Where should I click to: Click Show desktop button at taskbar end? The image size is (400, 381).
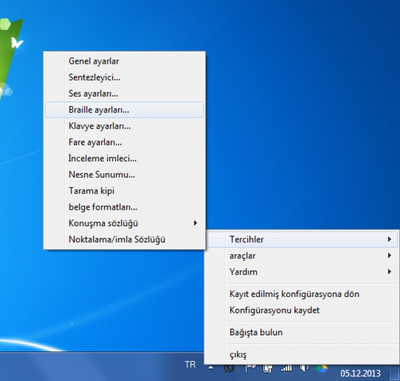click(x=395, y=373)
